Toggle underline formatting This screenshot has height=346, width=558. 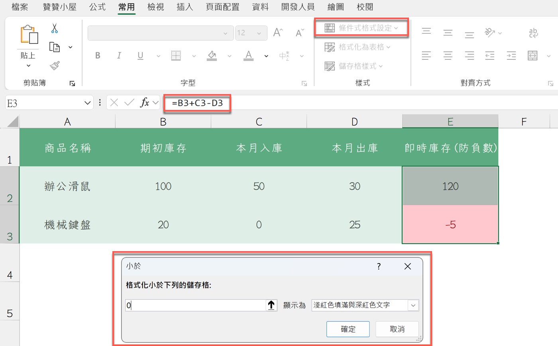click(140, 55)
